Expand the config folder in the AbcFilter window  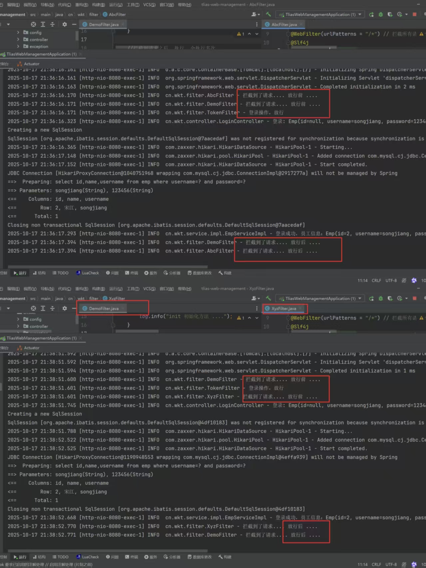pyautogui.click(x=18, y=33)
